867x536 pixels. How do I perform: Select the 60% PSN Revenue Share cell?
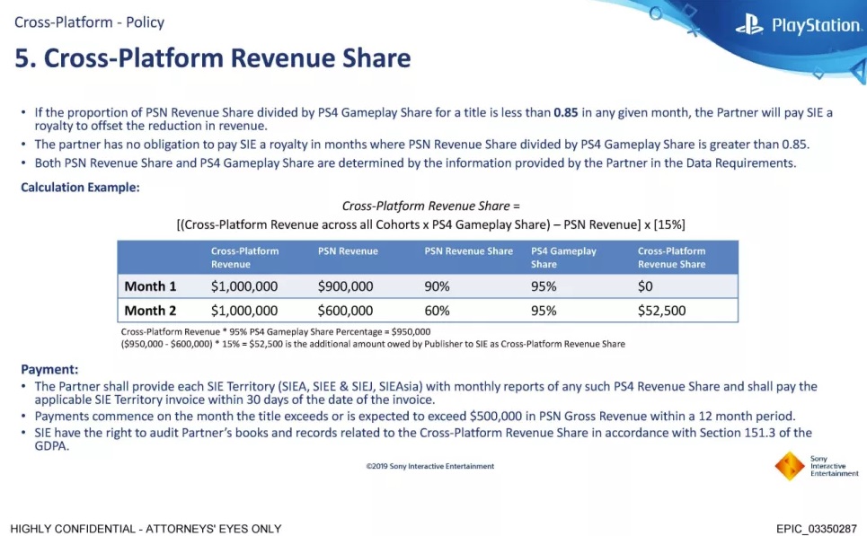click(438, 311)
